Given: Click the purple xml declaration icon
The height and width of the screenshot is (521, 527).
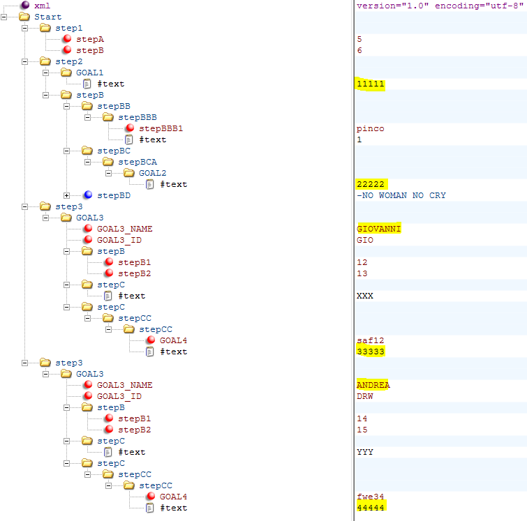Looking at the screenshot, I should click(24, 6).
